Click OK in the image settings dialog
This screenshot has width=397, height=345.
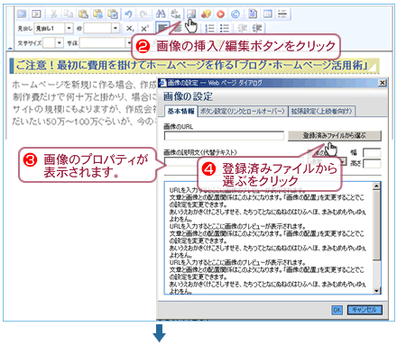coord(337,310)
